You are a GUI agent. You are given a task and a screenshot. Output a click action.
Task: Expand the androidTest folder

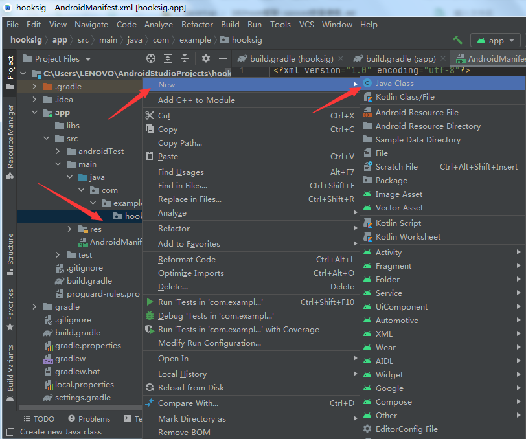pos(58,152)
